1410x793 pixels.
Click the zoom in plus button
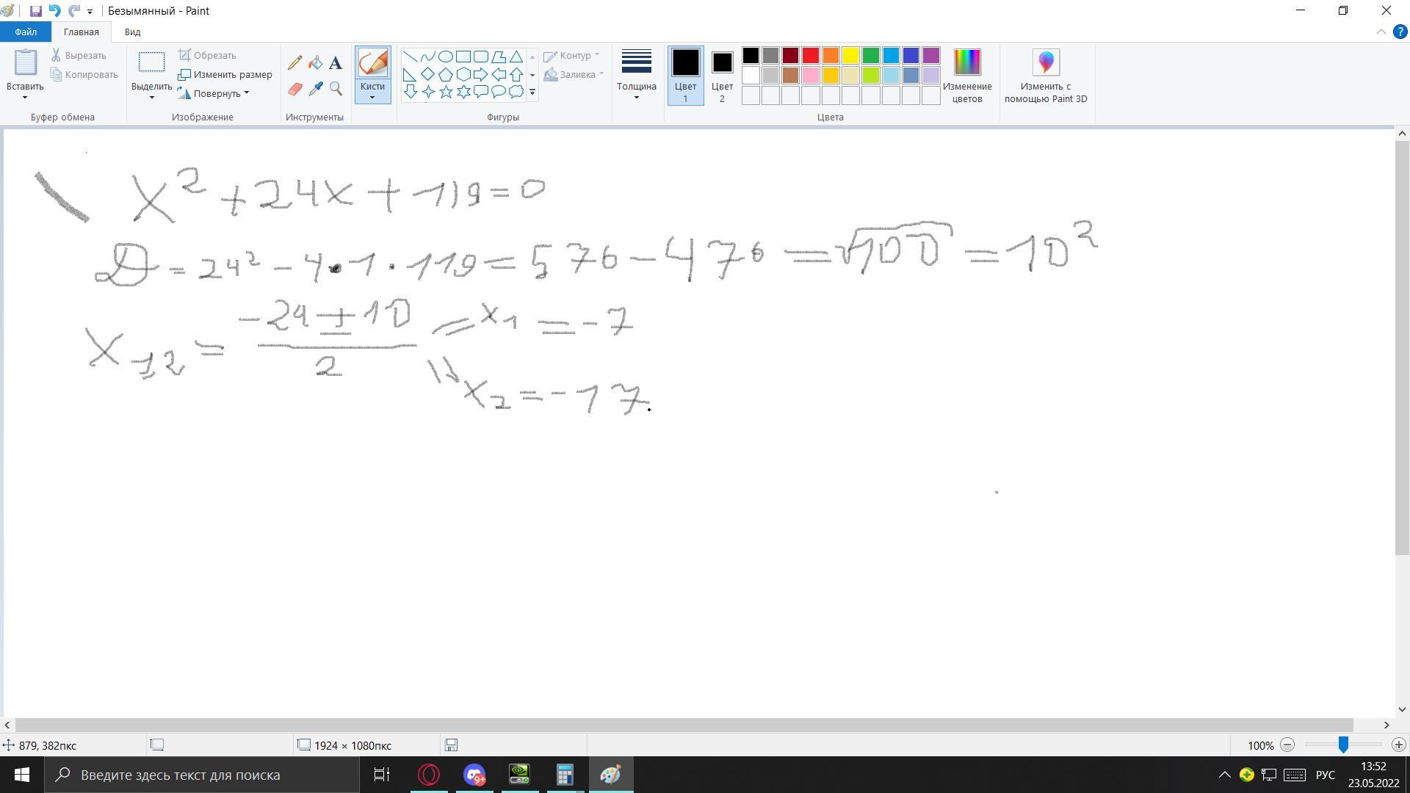coord(1398,745)
